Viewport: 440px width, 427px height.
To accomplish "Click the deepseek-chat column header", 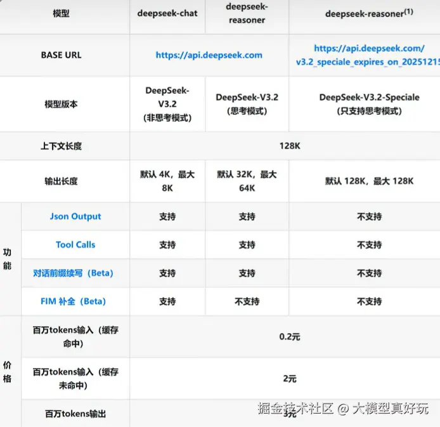I will (x=167, y=13).
